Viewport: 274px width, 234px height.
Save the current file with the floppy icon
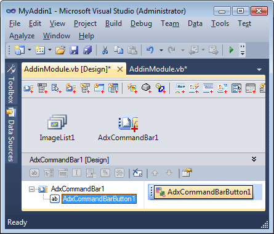(x=74, y=50)
